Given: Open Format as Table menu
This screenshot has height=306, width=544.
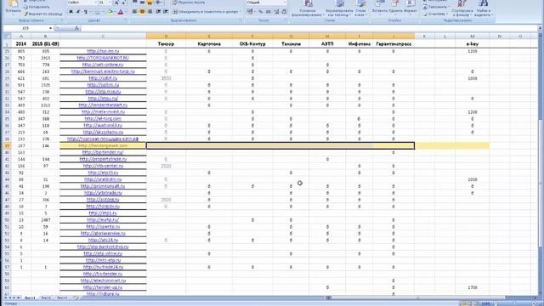Looking at the screenshot, I should pos(339,8).
